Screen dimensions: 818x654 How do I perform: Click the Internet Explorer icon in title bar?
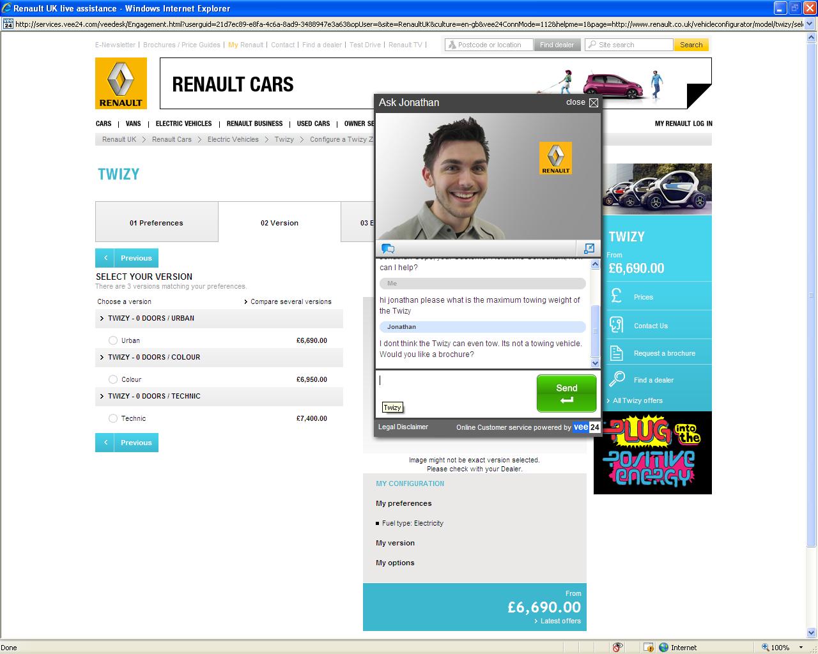coord(7,8)
